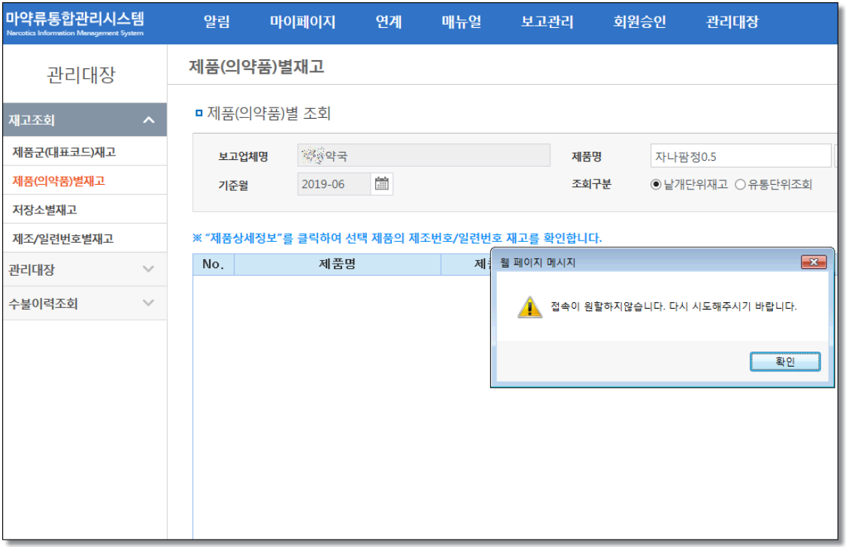Viewport: 846px width, 547px height.
Task: Select the 유통단위조회 radio option
Action: click(x=740, y=184)
